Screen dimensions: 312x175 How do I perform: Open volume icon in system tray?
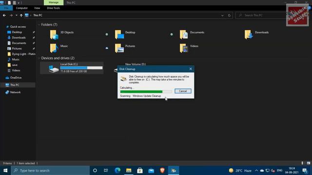pyautogui.click(x=273, y=171)
